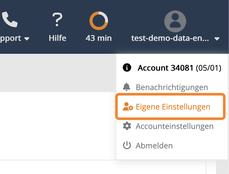Open Accounteinstellungen
Screen dimensions: 229x174
pyautogui.click(x=175, y=126)
